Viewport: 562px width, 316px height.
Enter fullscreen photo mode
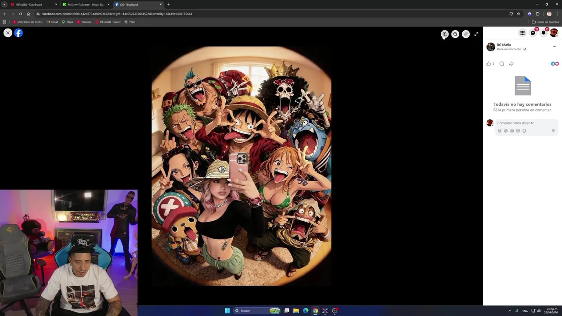pyautogui.click(x=476, y=34)
